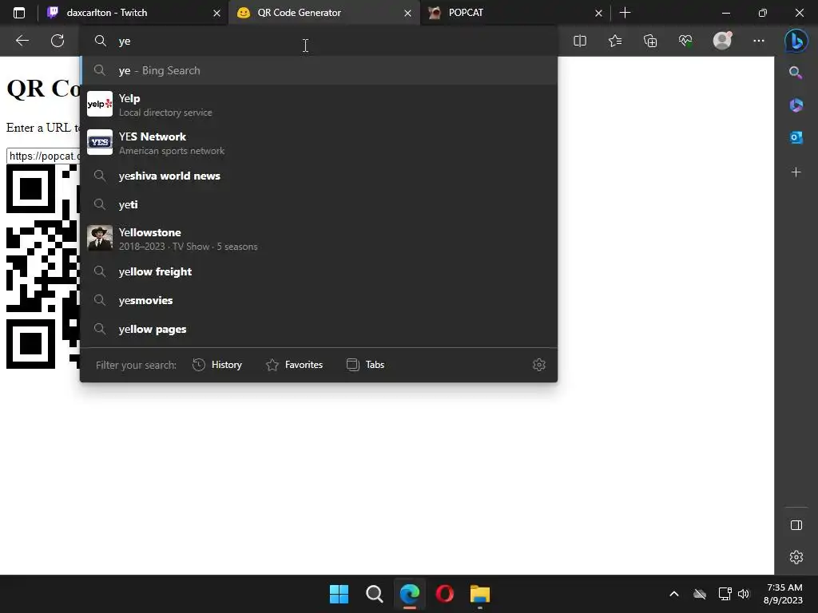Open the Windows Start menu

[x=339, y=594]
